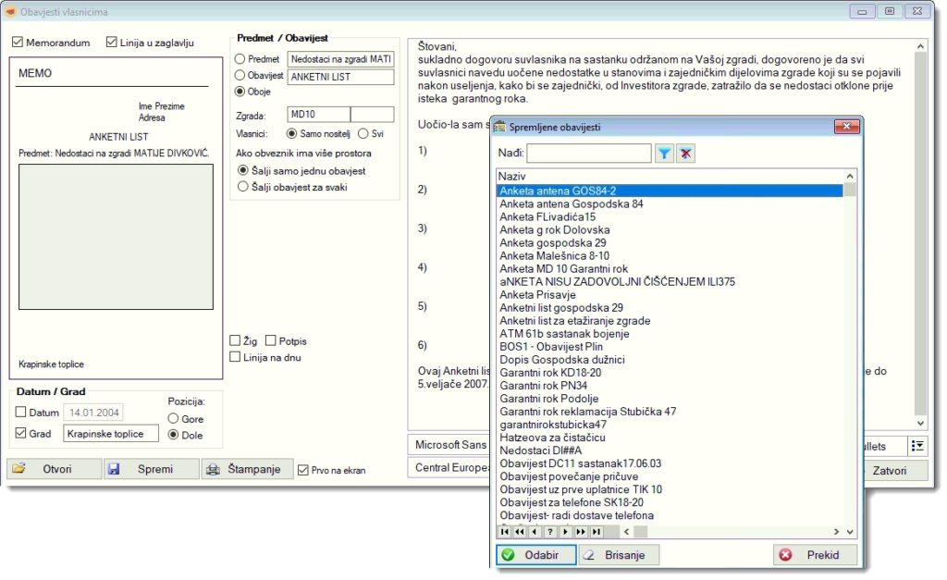The width and height of the screenshot is (947, 580).
Task: Click the Nađi search field
Action: click(x=589, y=154)
